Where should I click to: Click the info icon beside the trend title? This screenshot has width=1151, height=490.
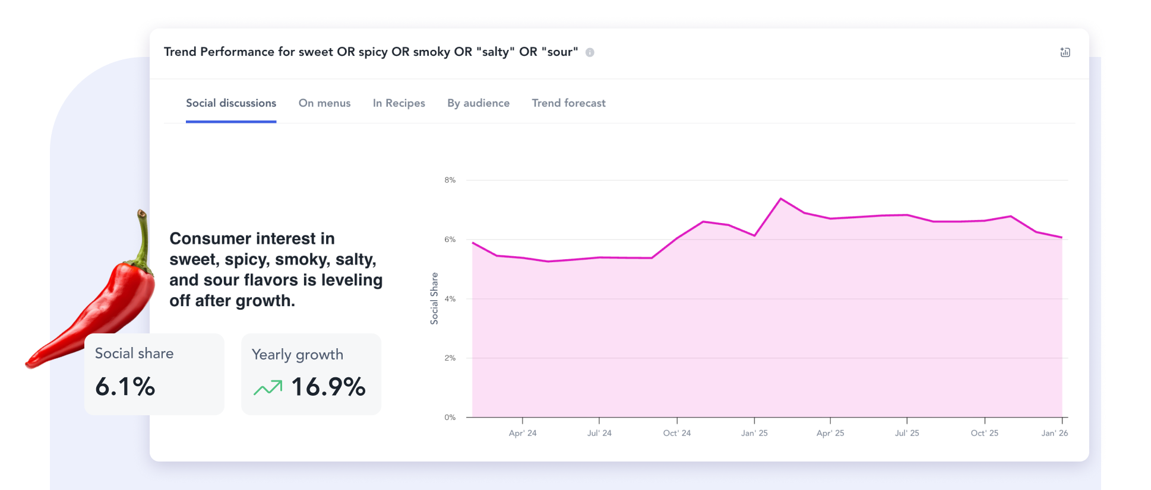[x=590, y=52]
